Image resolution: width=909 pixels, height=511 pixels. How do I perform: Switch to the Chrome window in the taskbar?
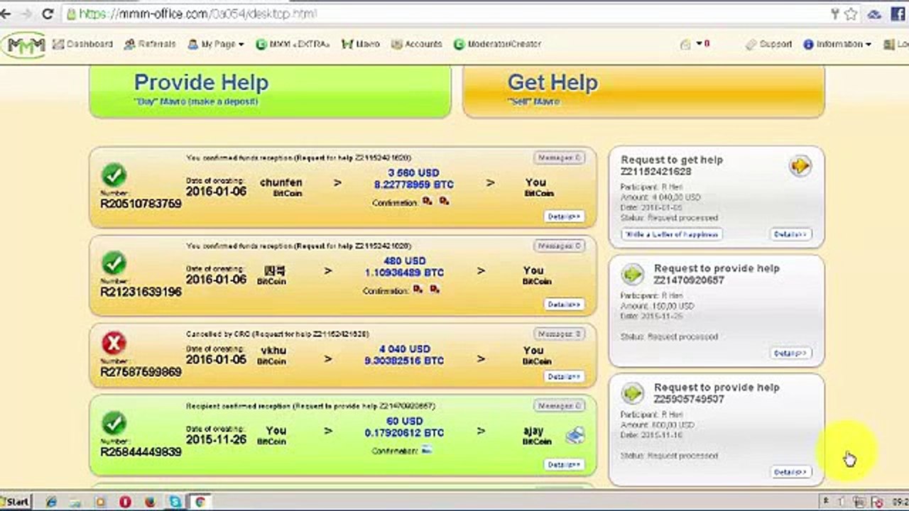200,502
